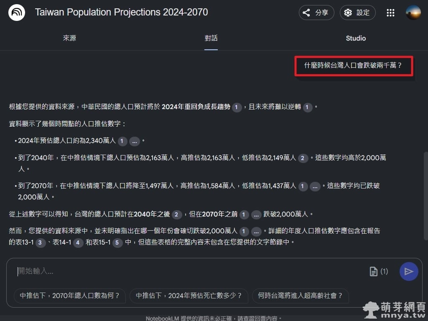Expand ellipsis citations before 跌破2,000萬人
Image resolution: width=428 pixels, height=321 pixels.
256,214
